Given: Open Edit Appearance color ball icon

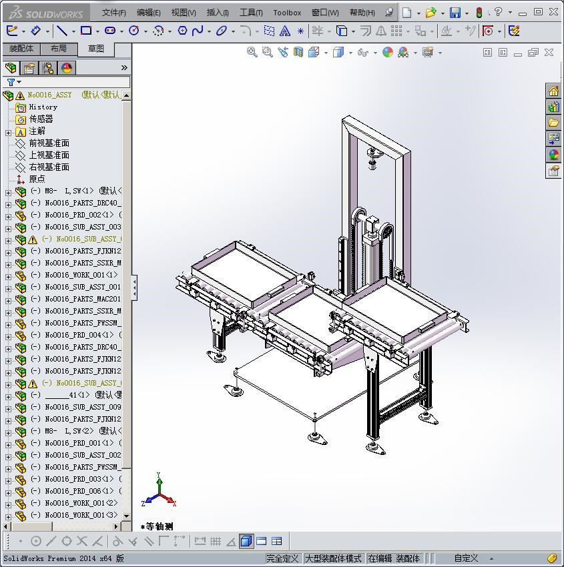Looking at the screenshot, I should pyautogui.click(x=387, y=53).
